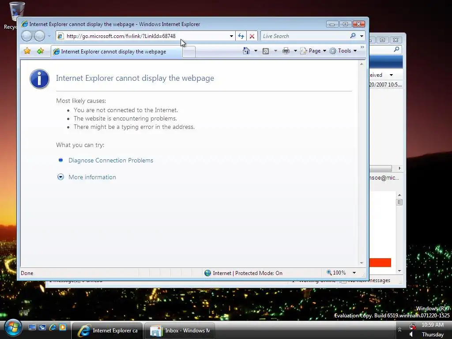This screenshot has width=452, height=339.
Task: Expand the zoom level dropdown arrow
Action: pyautogui.click(x=354, y=273)
